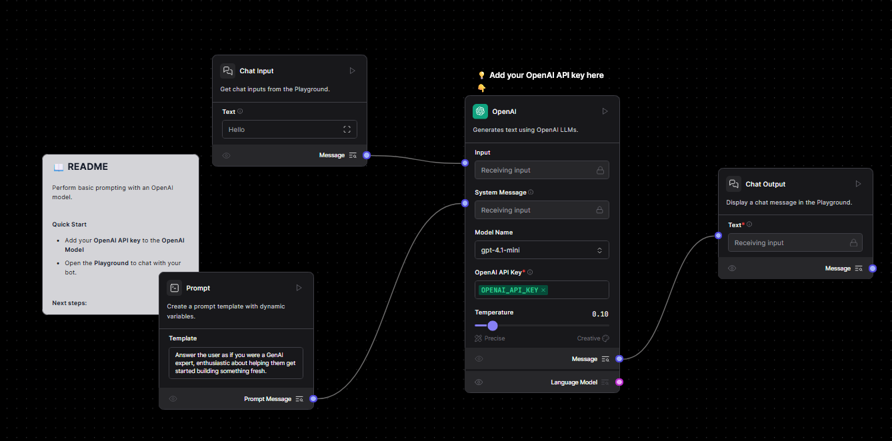This screenshot has width=892, height=441.
Task: Toggle eye visibility on Prompt Message output
Action: click(173, 399)
